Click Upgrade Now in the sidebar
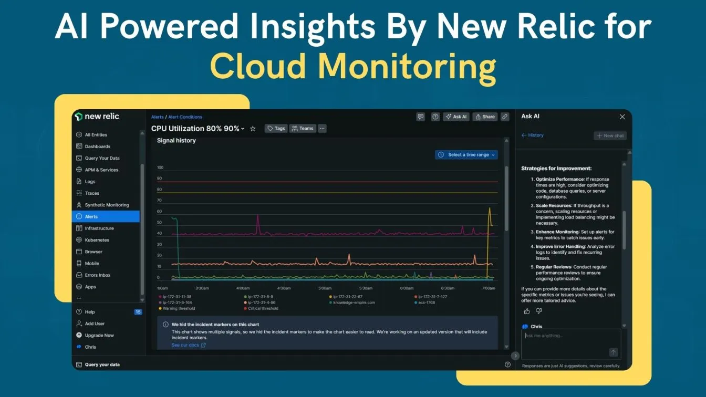The width and height of the screenshot is (706, 397). [x=95, y=335]
